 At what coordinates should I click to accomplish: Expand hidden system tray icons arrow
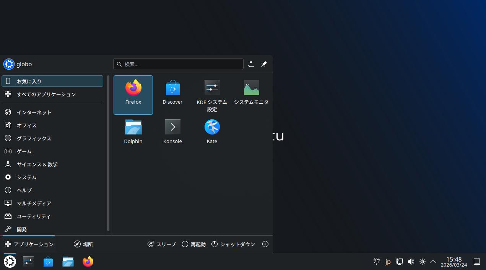(433, 262)
